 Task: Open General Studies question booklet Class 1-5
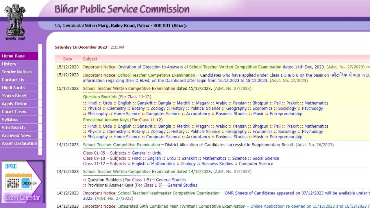[x=171, y=180]
